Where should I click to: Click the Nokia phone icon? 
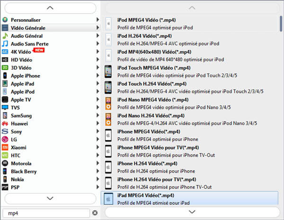pos(5,179)
